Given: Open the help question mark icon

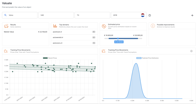Looking at the screenshot, I should coord(150,15).
